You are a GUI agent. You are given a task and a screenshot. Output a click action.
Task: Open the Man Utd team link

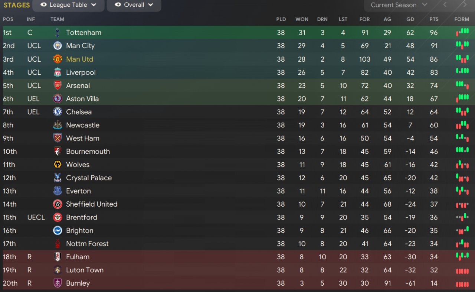[79, 59]
